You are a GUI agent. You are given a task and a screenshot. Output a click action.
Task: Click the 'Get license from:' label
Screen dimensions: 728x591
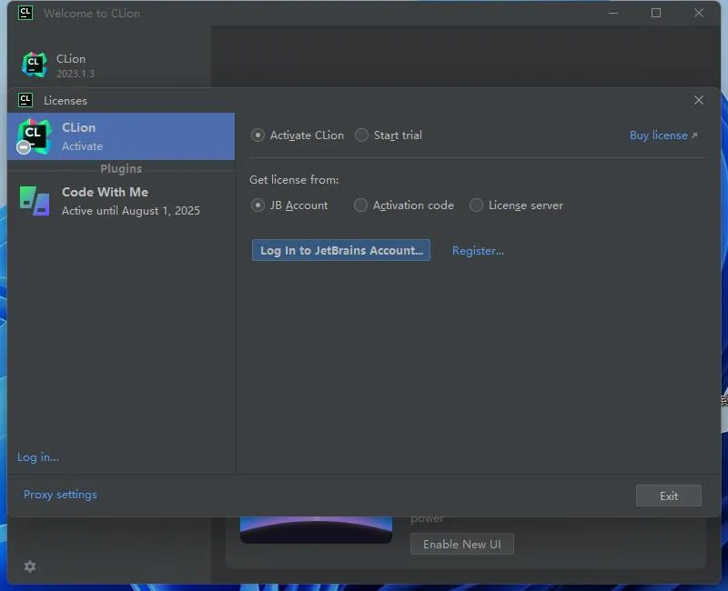[x=294, y=180]
